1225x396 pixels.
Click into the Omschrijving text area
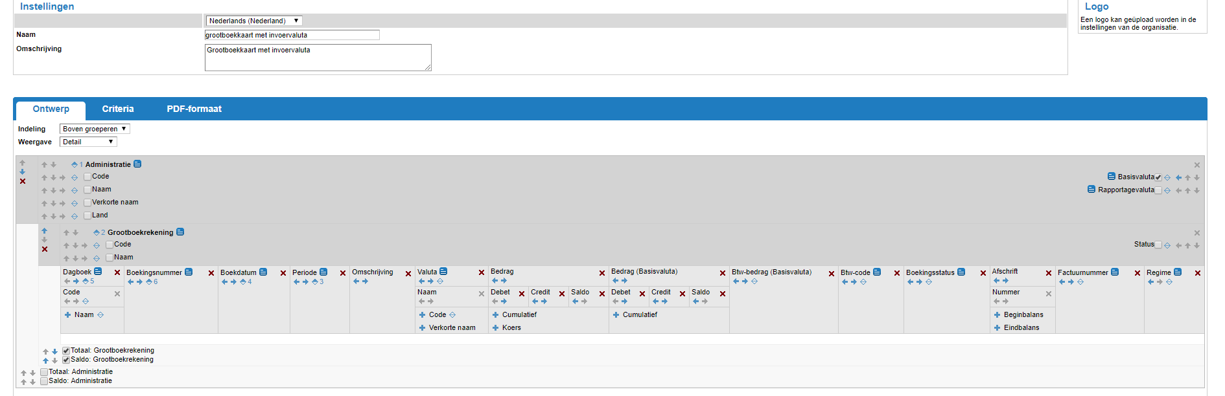click(318, 58)
